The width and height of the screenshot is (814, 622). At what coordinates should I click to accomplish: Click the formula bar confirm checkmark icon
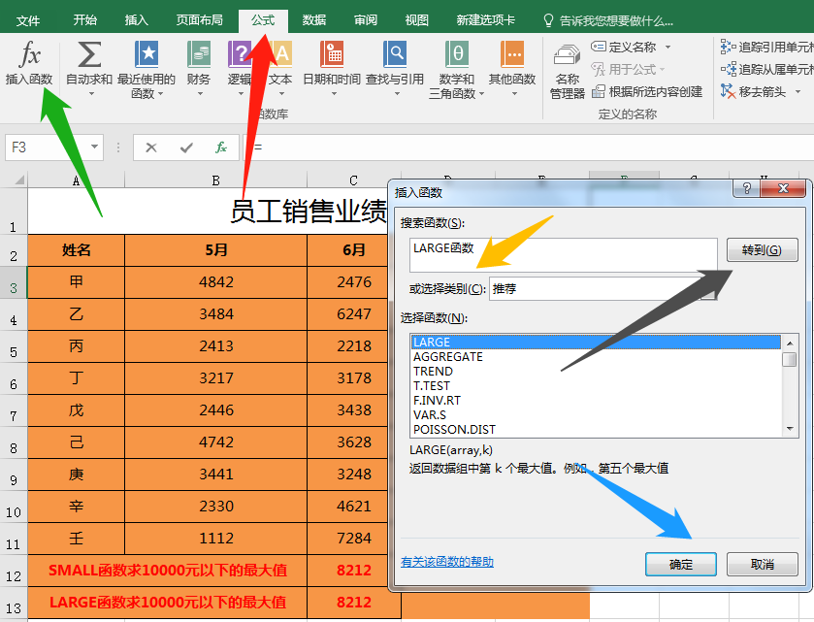coord(186,147)
